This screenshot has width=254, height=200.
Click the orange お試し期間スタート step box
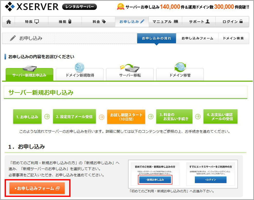tap(126, 117)
